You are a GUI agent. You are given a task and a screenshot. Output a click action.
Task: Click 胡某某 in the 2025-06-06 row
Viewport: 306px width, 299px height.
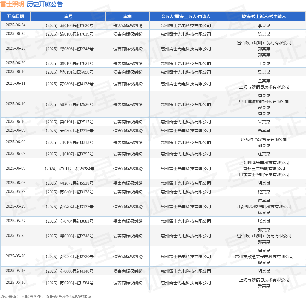[264, 183]
